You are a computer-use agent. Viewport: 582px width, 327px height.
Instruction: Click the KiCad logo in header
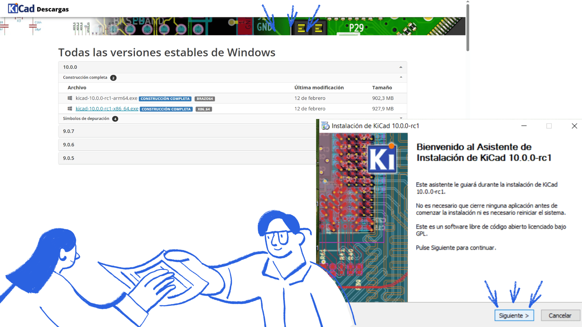tap(21, 8)
